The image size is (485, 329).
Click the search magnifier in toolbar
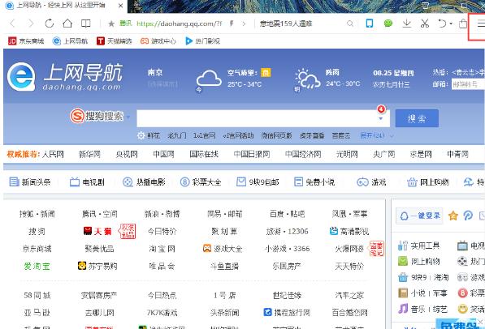click(x=350, y=23)
